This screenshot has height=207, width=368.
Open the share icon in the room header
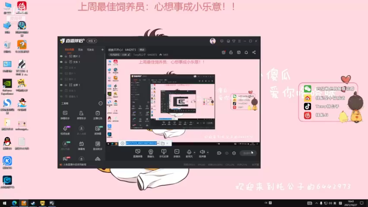tap(254, 52)
